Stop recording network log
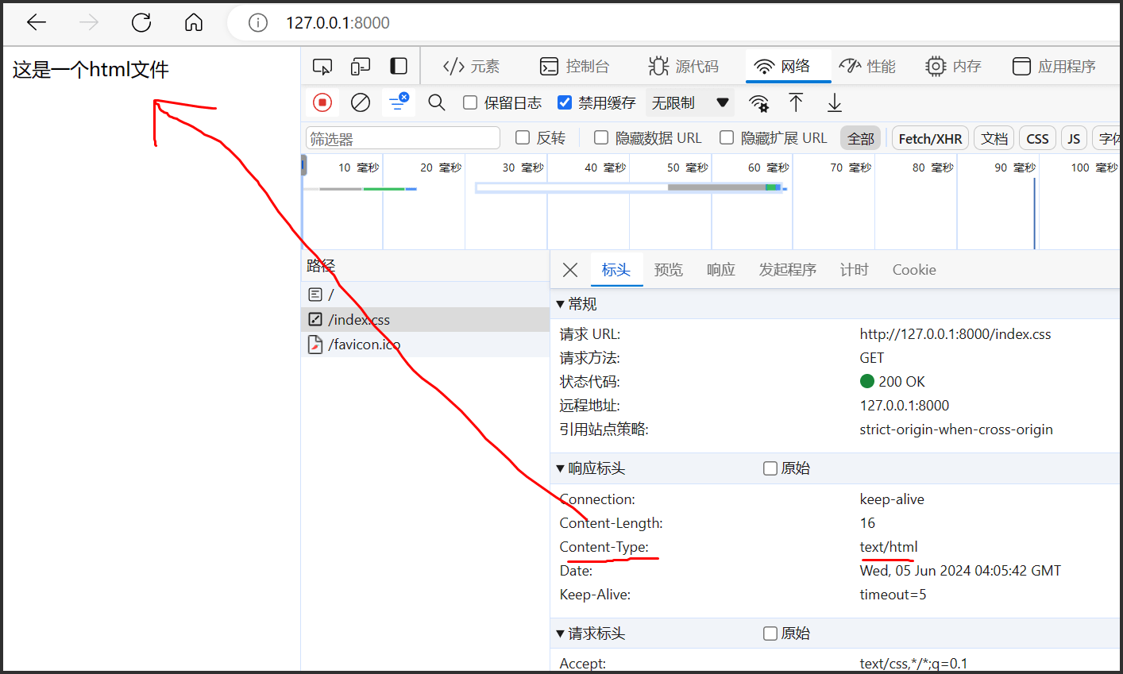This screenshot has height=674, width=1123. 322,102
